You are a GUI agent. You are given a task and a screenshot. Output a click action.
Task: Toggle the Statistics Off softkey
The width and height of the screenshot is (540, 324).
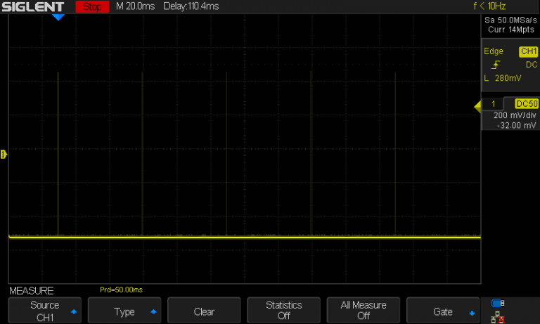tap(284, 311)
